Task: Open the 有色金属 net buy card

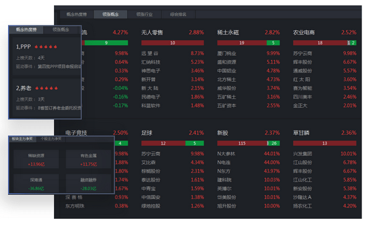Action: (x=88, y=160)
